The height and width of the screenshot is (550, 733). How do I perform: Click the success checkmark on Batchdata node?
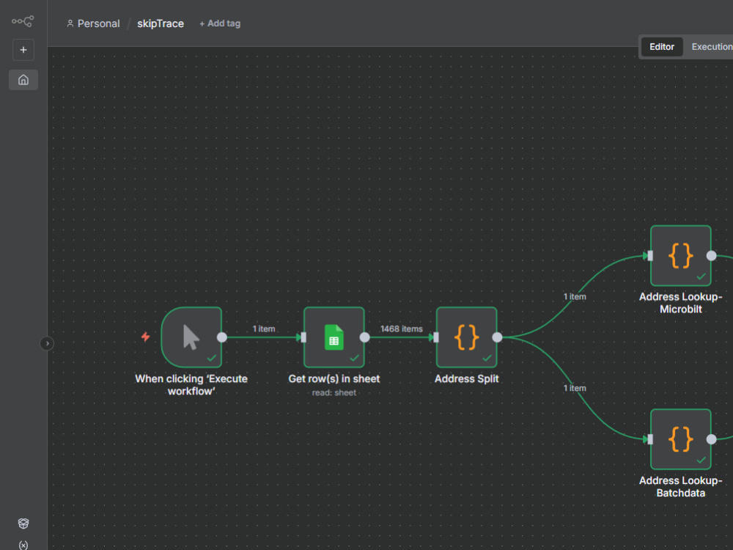coord(701,460)
